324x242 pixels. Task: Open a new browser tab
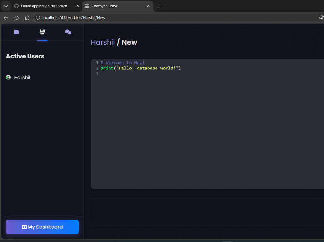159,6
